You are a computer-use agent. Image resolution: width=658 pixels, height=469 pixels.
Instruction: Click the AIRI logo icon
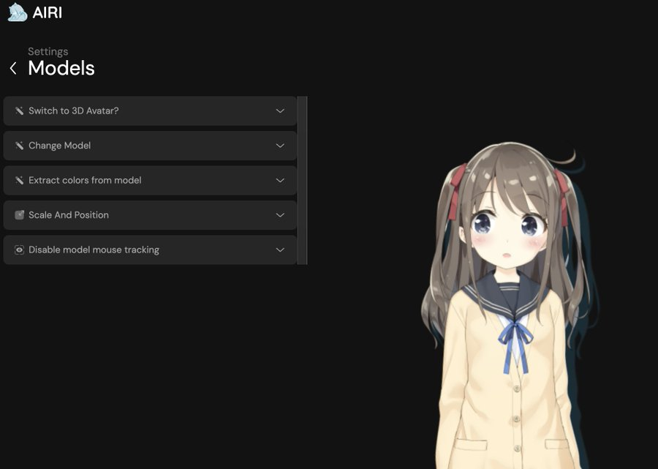click(x=18, y=12)
